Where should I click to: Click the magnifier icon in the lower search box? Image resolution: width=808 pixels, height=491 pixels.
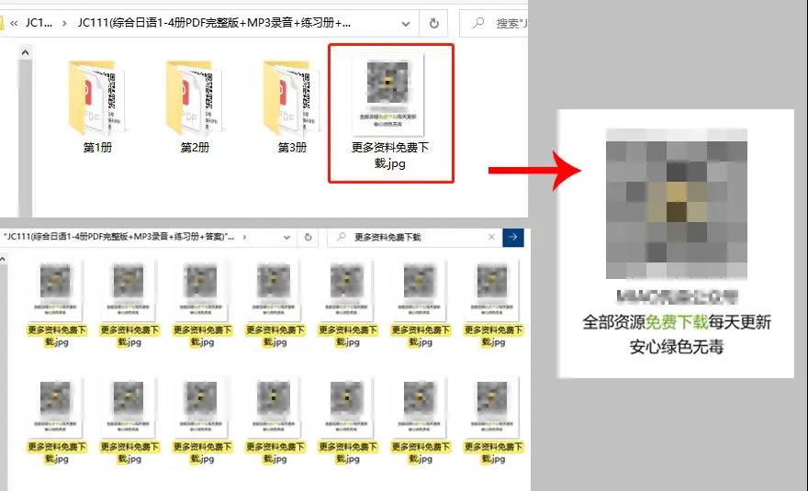tap(342, 237)
